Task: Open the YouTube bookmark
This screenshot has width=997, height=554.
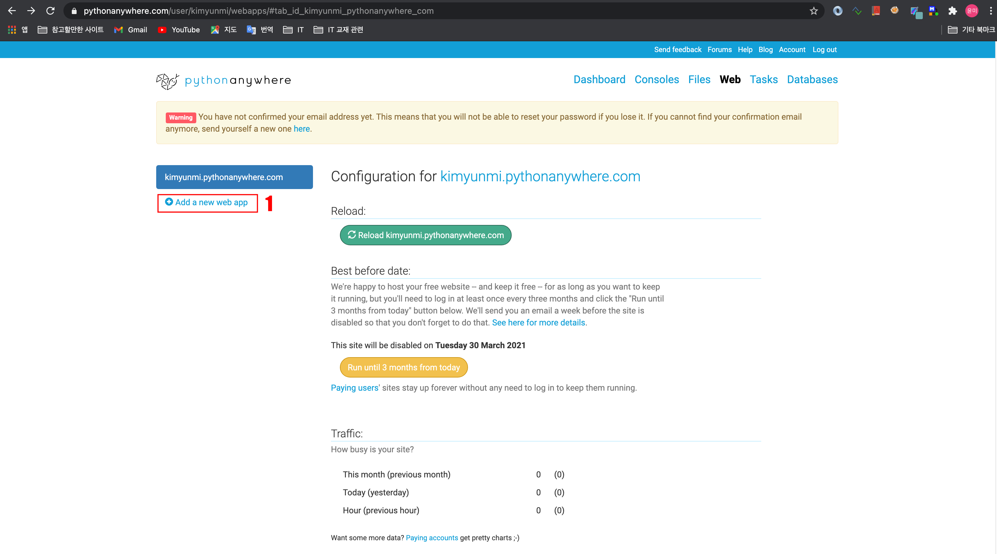Action: [x=179, y=30]
